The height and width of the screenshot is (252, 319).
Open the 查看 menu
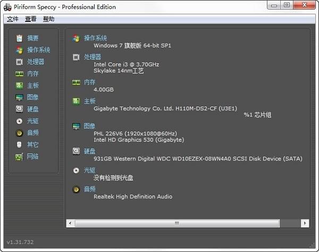pos(31,19)
